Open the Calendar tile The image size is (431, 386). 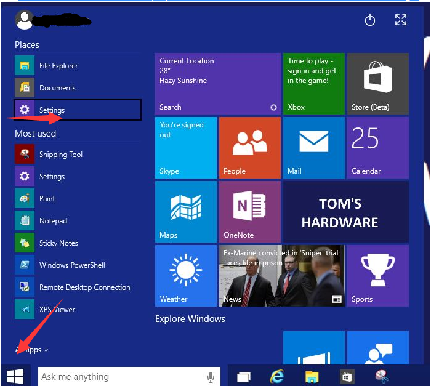point(378,148)
